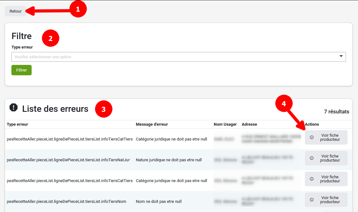Screen dimensions: 358x212
Task: Click the Adresse column header
Action: [x=249, y=124]
